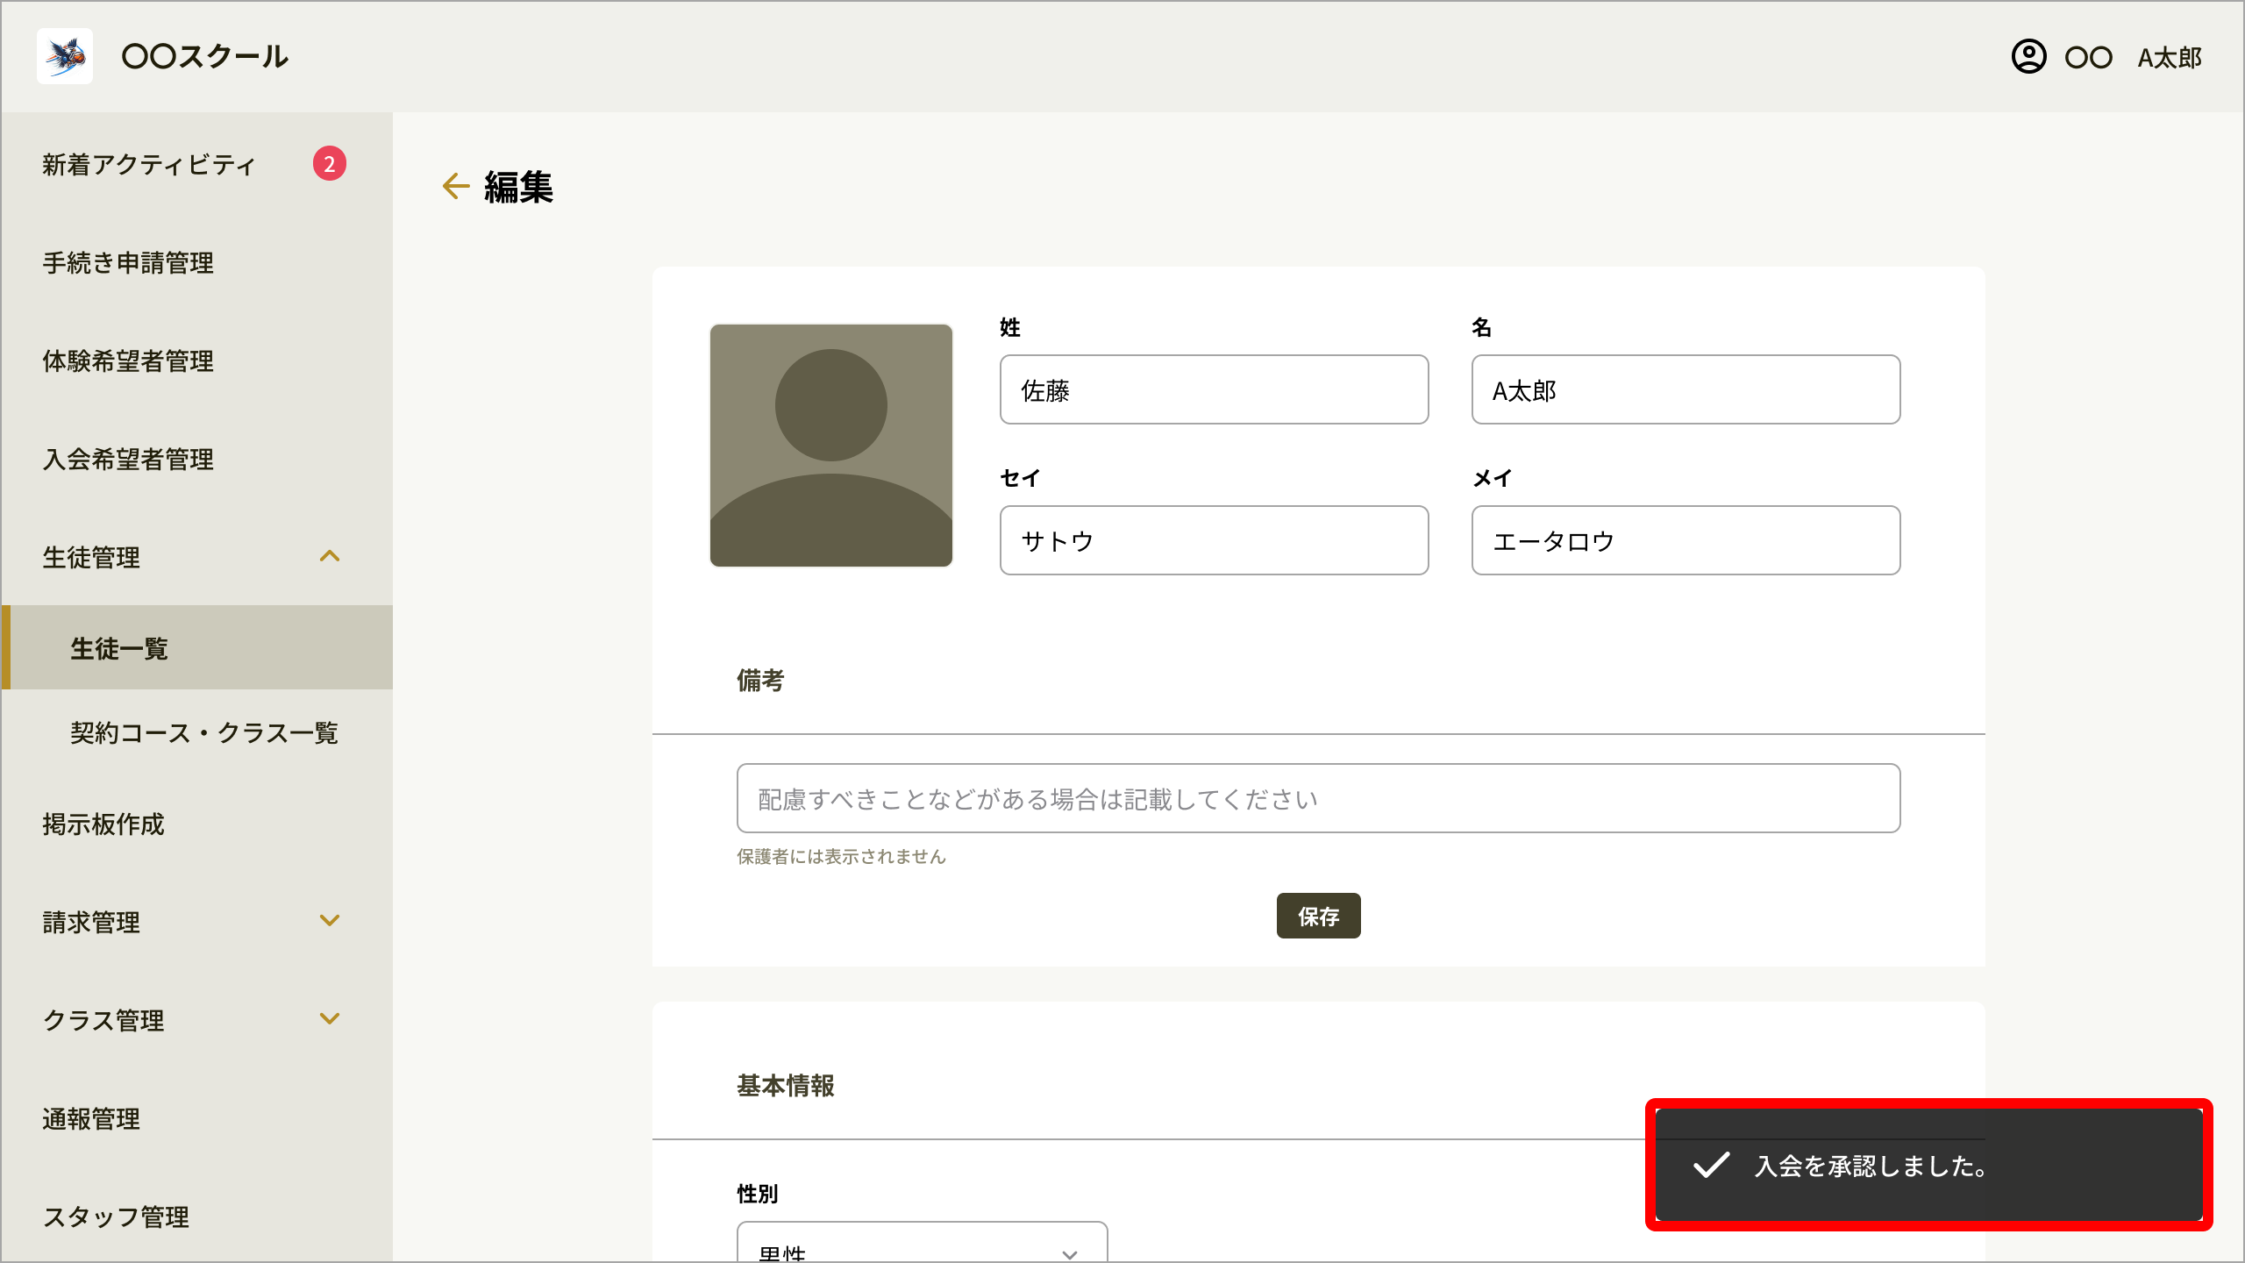Expand the クラス管理 section chevron
This screenshot has width=2245, height=1263.
point(330,1018)
